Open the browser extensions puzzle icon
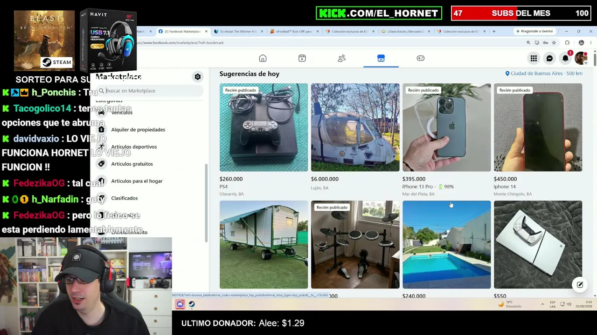Screen dimensions: 597x335 567,43
